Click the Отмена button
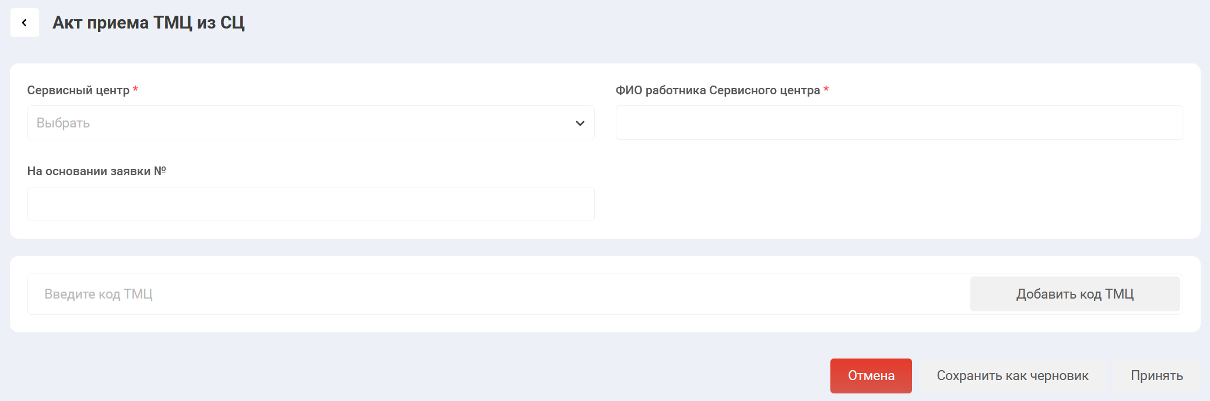 [870, 375]
